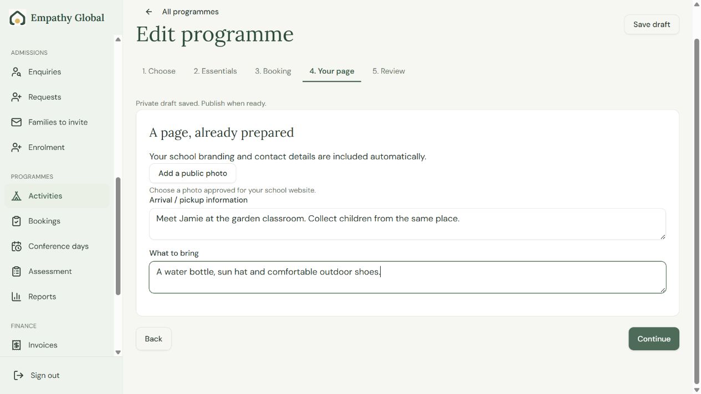This screenshot has height=394, width=701.
Task: Open the 5. Review step tab
Action: coord(388,71)
